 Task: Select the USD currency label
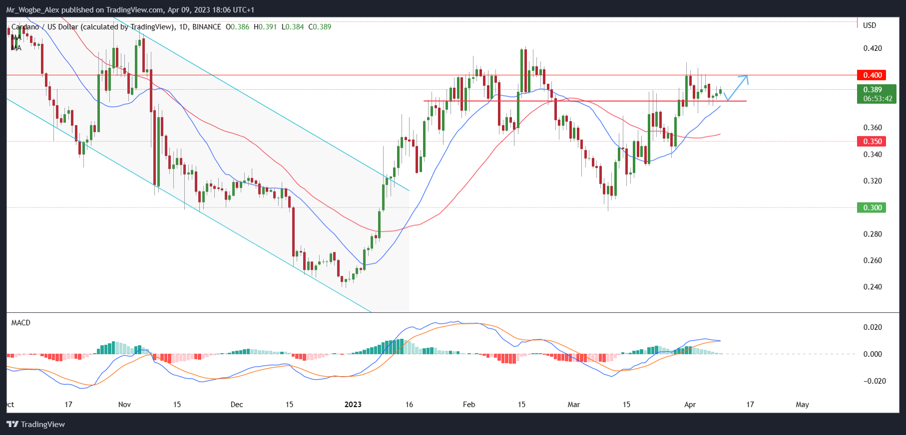click(x=870, y=25)
